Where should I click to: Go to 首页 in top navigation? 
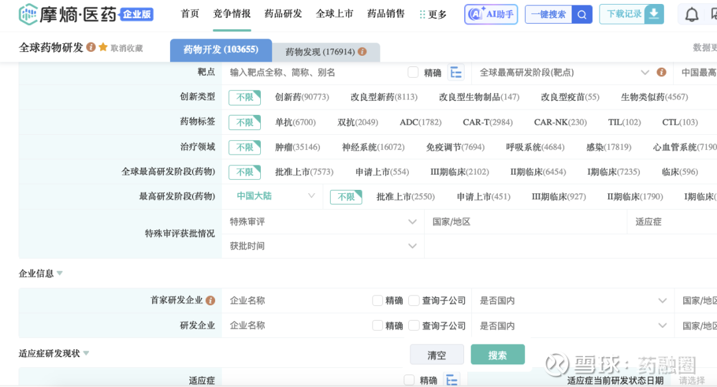tap(190, 14)
